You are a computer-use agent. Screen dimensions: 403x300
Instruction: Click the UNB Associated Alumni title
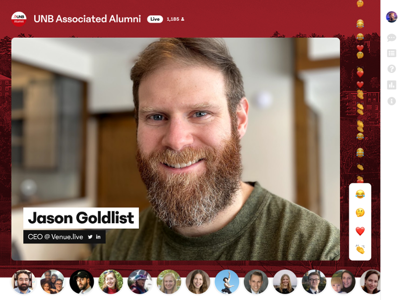[x=87, y=19]
